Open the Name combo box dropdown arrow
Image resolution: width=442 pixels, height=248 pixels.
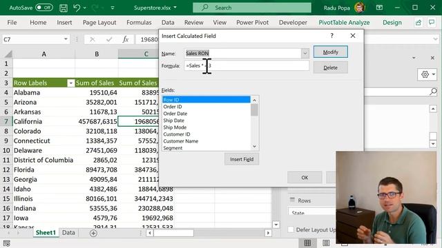pyautogui.click(x=305, y=54)
